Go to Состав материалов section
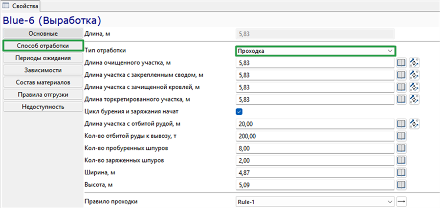The width and height of the screenshot is (440, 208). coord(43,83)
